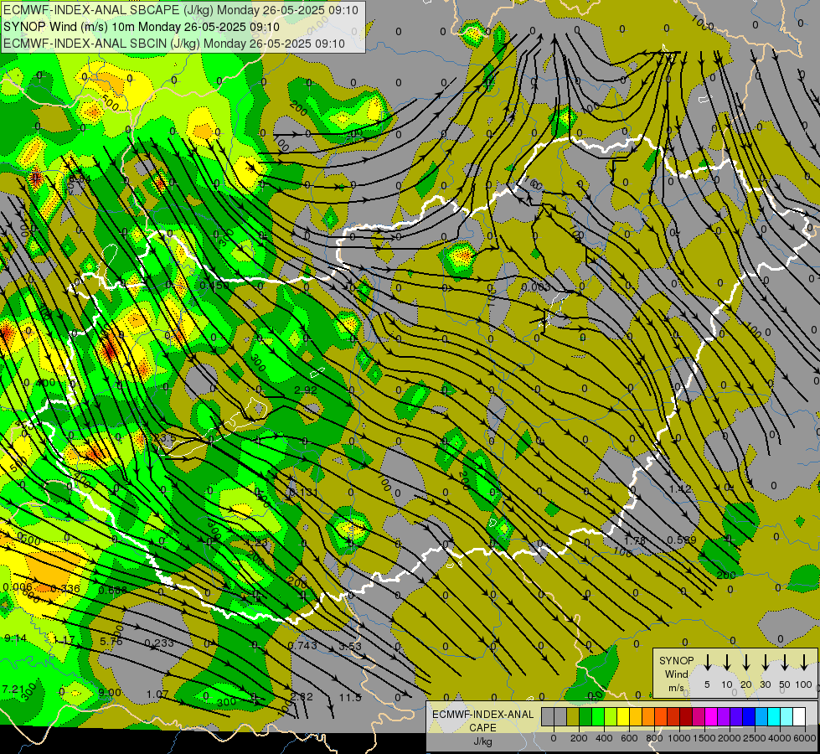The width and height of the screenshot is (820, 754).
Task: Click the 2.82 value on the map
Action: coord(302,696)
